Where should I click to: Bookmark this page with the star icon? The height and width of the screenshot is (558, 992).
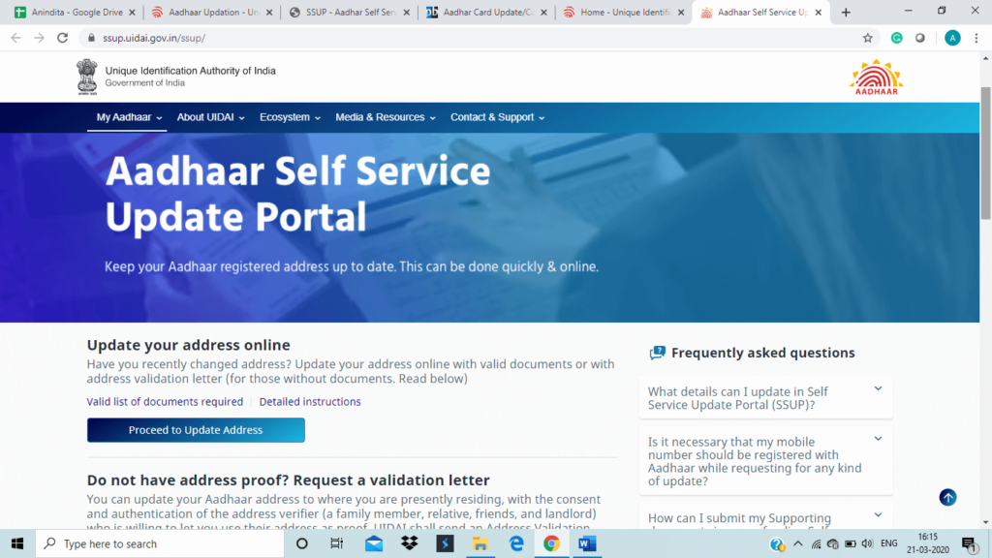[868, 38]
